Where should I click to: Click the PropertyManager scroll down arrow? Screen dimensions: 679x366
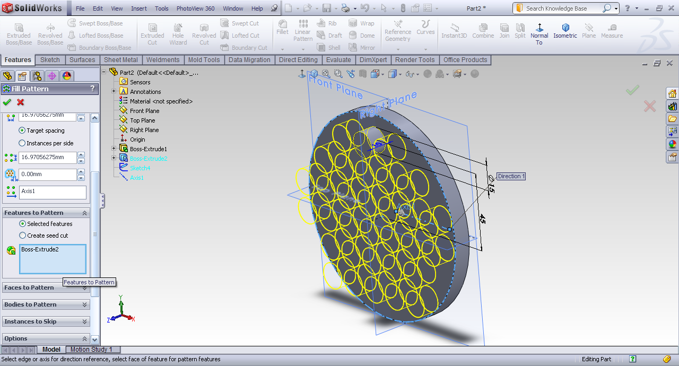[x=95, y=339]
